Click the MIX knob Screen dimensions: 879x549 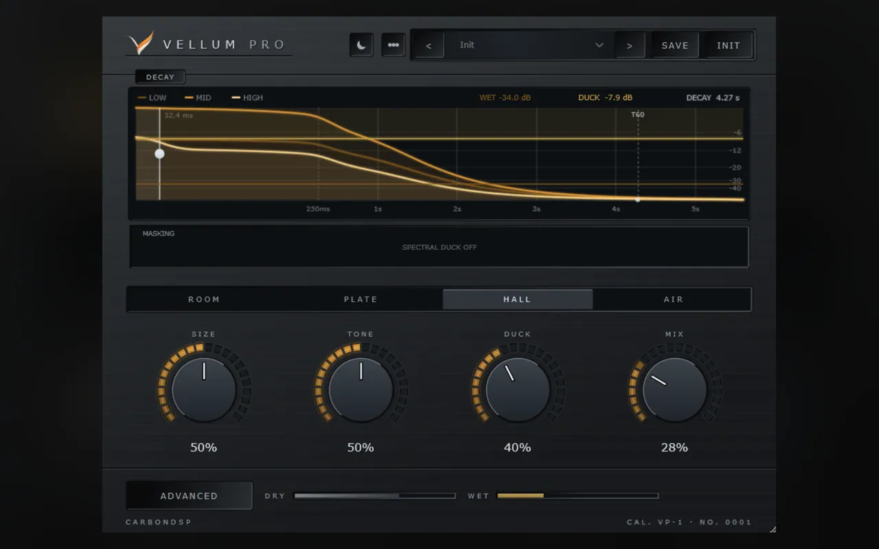(x=674, y=390)
